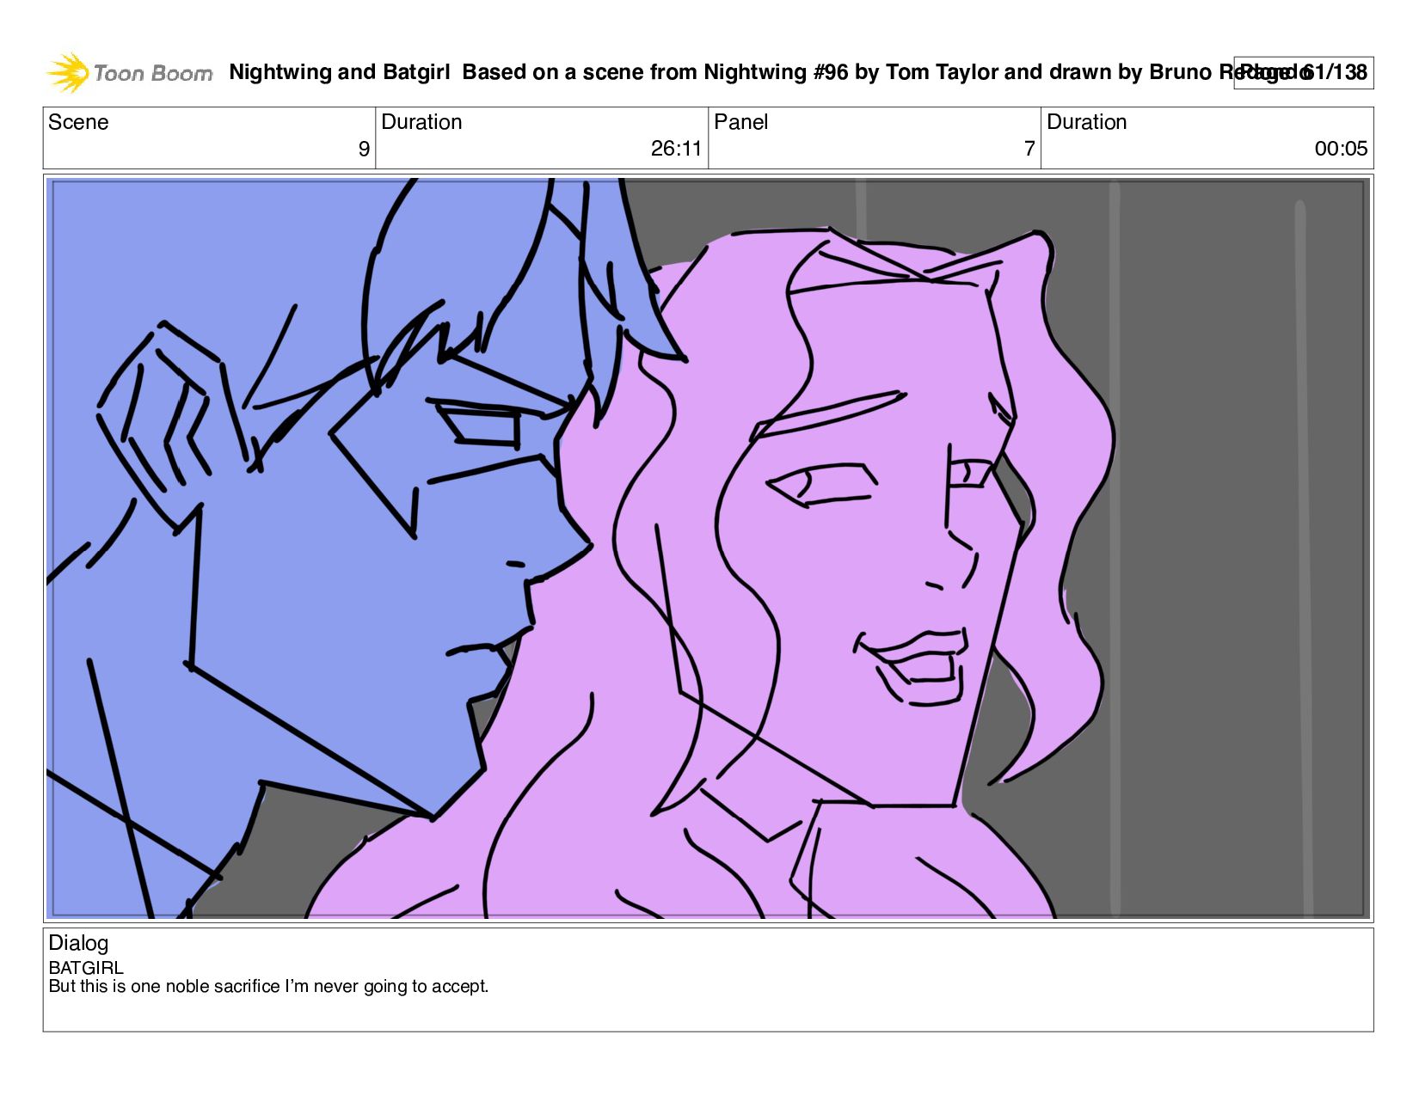Click the storyboard panel drawing of Nightwing and Batgirl
This screenshot has height=1096, width=1419.
click(x=708, y=548)
